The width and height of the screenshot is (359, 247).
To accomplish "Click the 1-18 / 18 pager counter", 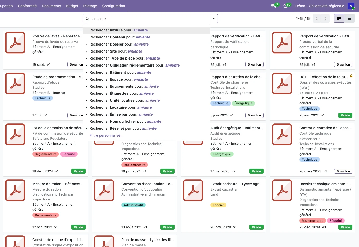I will (303, 18).
